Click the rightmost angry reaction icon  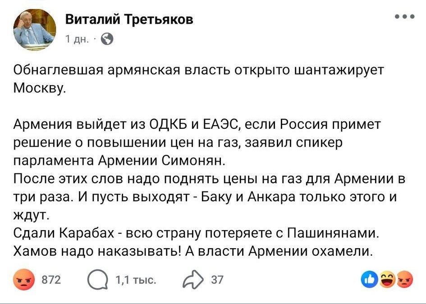405,280
